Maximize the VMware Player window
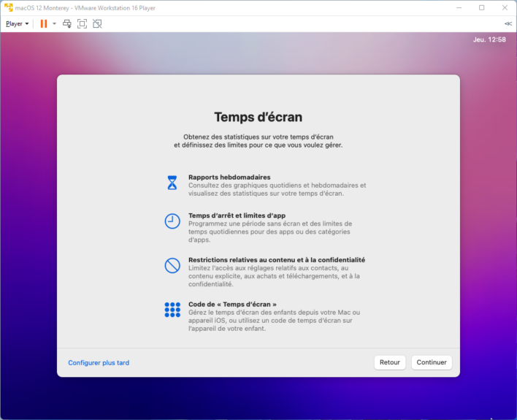The height and width of the screenshot is (420, 517). (481, 7)
